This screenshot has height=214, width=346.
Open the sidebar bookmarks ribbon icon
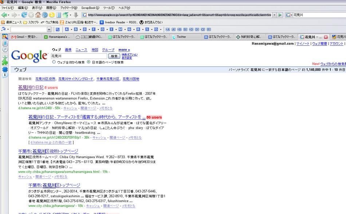click(5, 43)
